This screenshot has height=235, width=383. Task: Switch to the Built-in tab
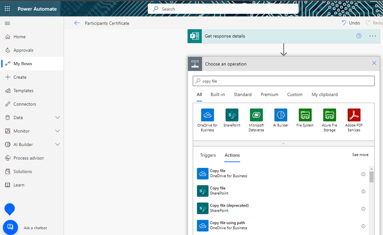pos(218,94)
